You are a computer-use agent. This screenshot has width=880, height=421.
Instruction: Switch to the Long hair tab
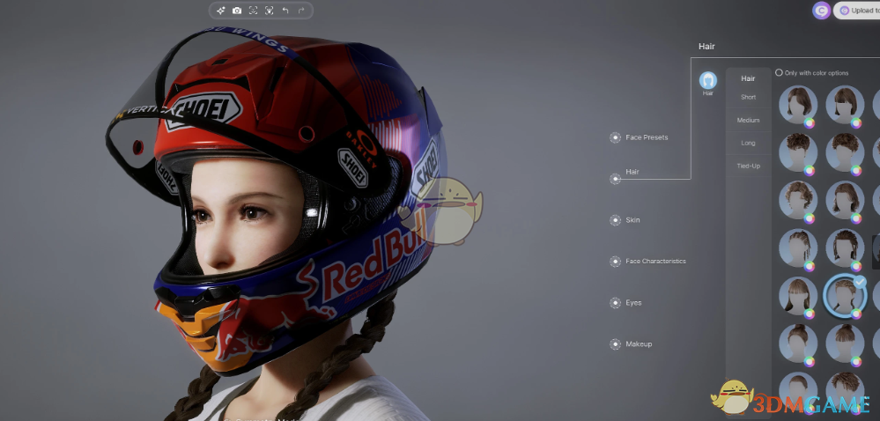[x=748, y=144]
